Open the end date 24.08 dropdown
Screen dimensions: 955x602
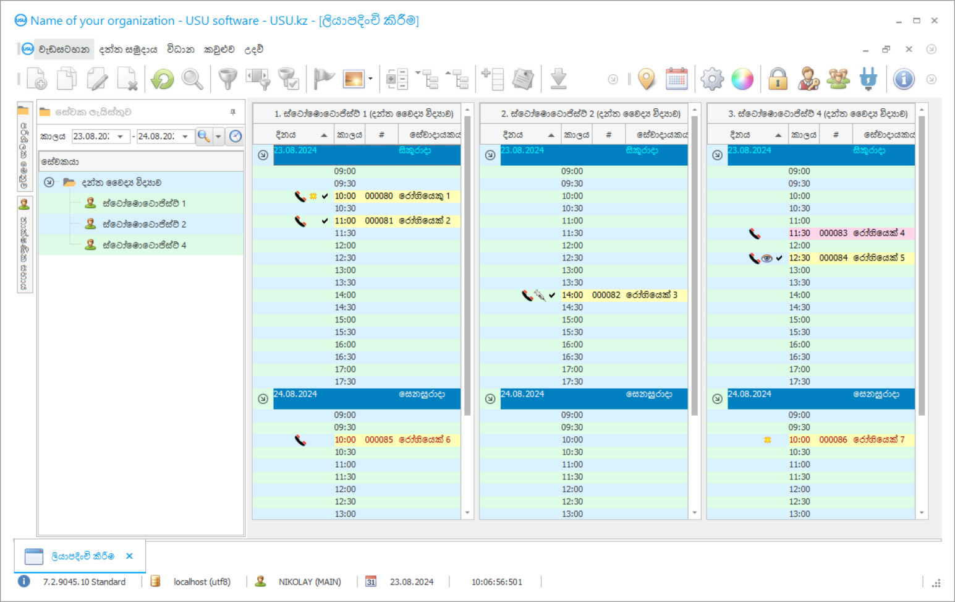[x=185, y=136]
